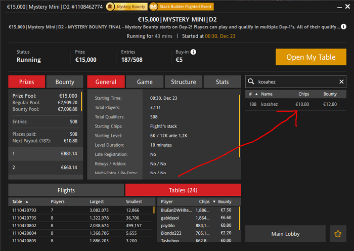
Task: Select table 1110420802 row
Action: pyautogui.click(x=80, y=226)
